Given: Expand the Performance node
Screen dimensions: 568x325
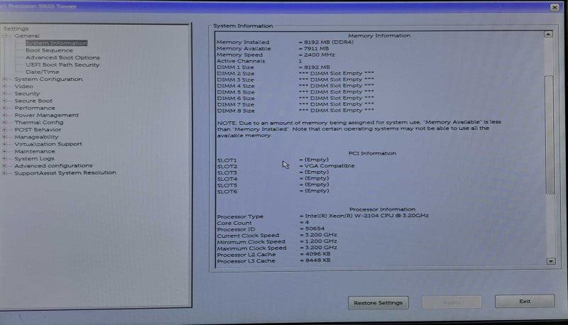Looking at the screenshot, I should 5,108.
